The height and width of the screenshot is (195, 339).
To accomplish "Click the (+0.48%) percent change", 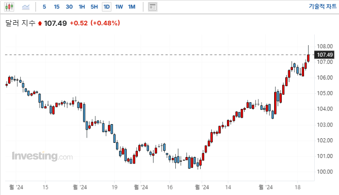I will (105, 23).
